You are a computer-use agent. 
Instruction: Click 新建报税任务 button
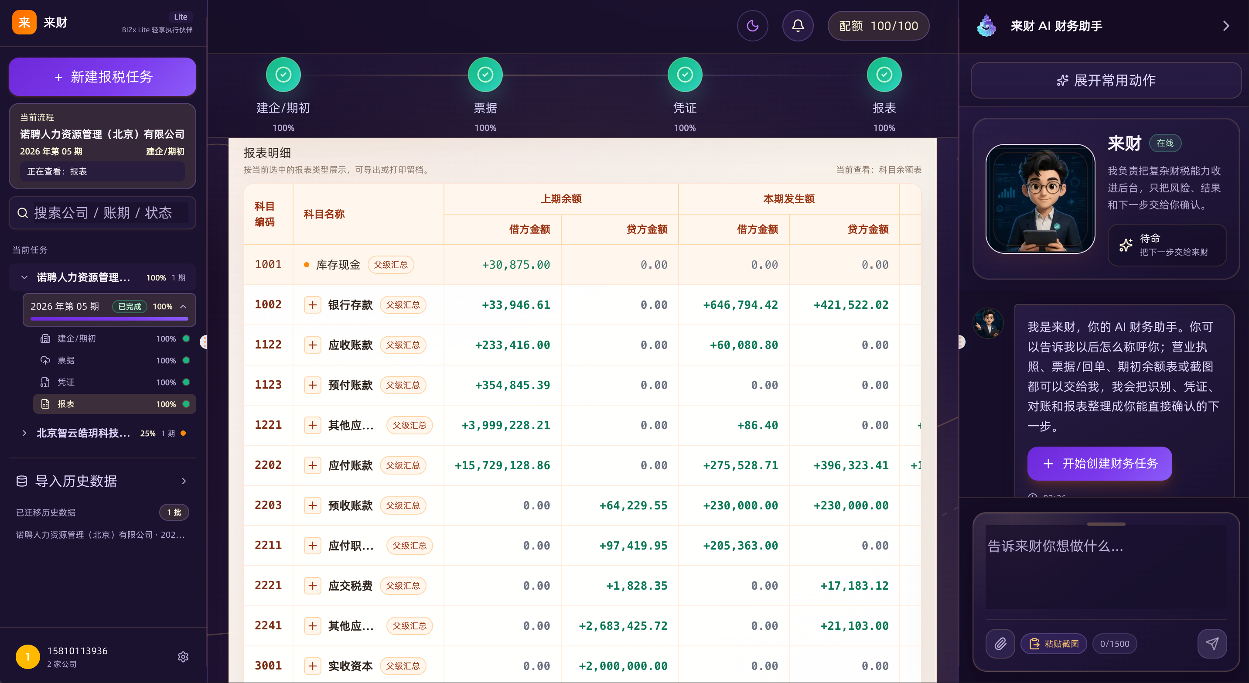pyautogui.click(x=102, y=77)
